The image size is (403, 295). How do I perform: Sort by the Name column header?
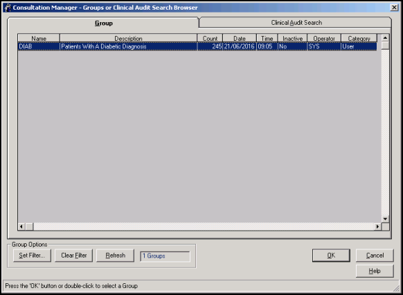pos(39,38)
